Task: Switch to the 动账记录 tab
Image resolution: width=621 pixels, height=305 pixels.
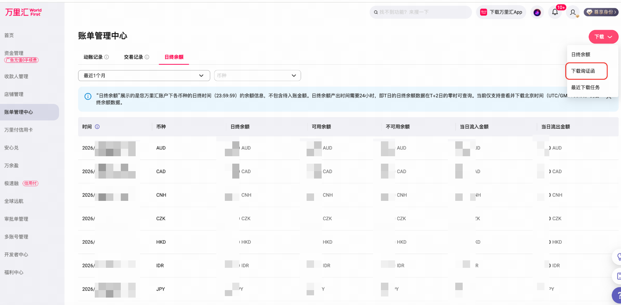Action: [x=93, y=57]
